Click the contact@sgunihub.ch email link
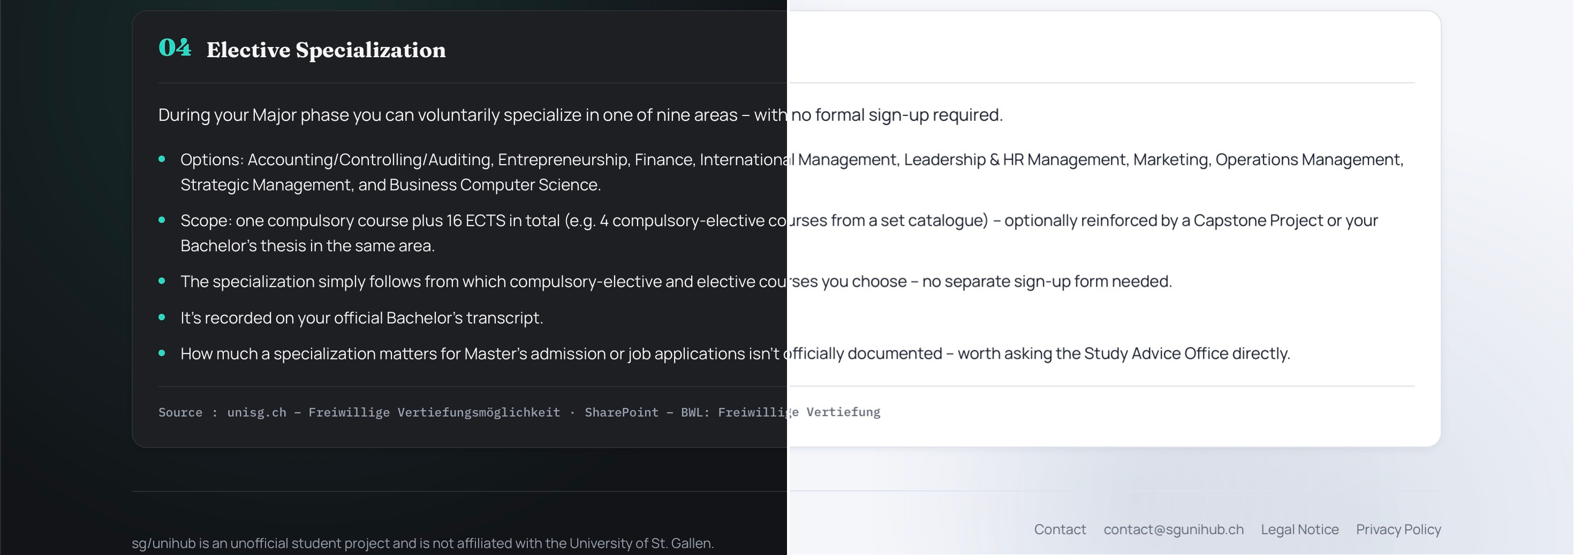The height and width of the screenshot is (555, 1574). click(x=1173, y=529)
